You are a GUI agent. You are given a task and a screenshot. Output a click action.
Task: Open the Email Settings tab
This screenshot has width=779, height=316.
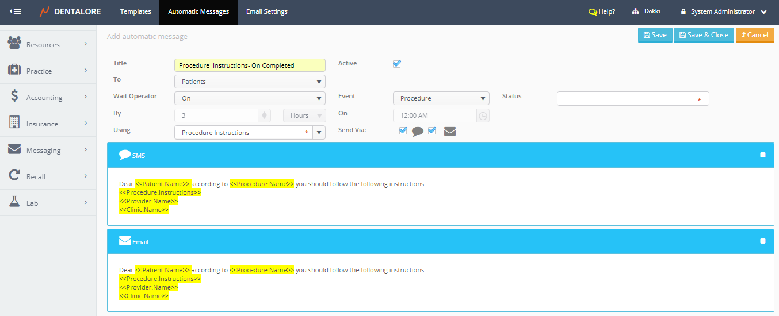[x=266, y=11]
